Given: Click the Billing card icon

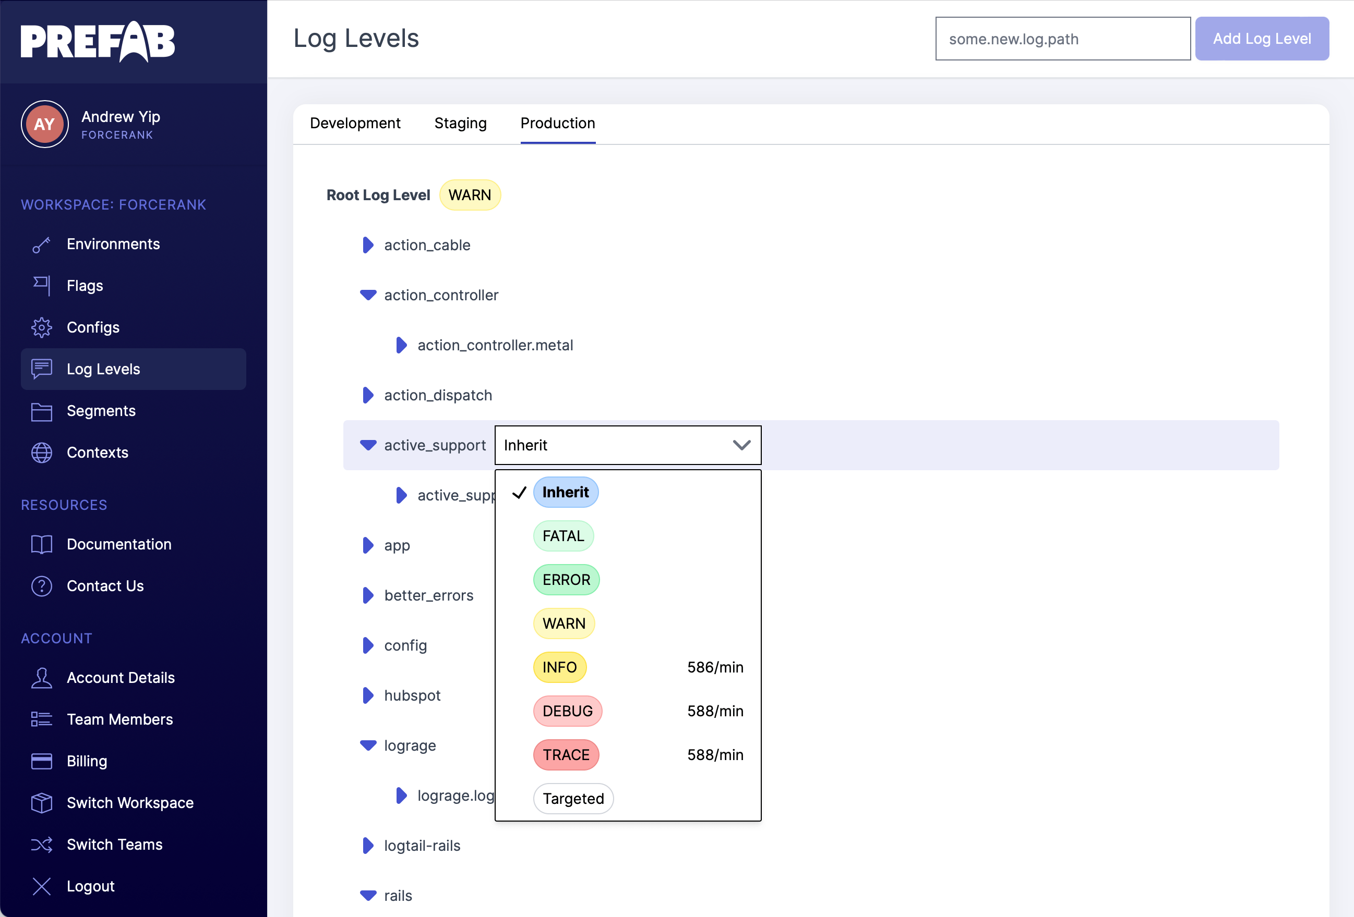Looking at the screenshot, I should coord(41,762).
